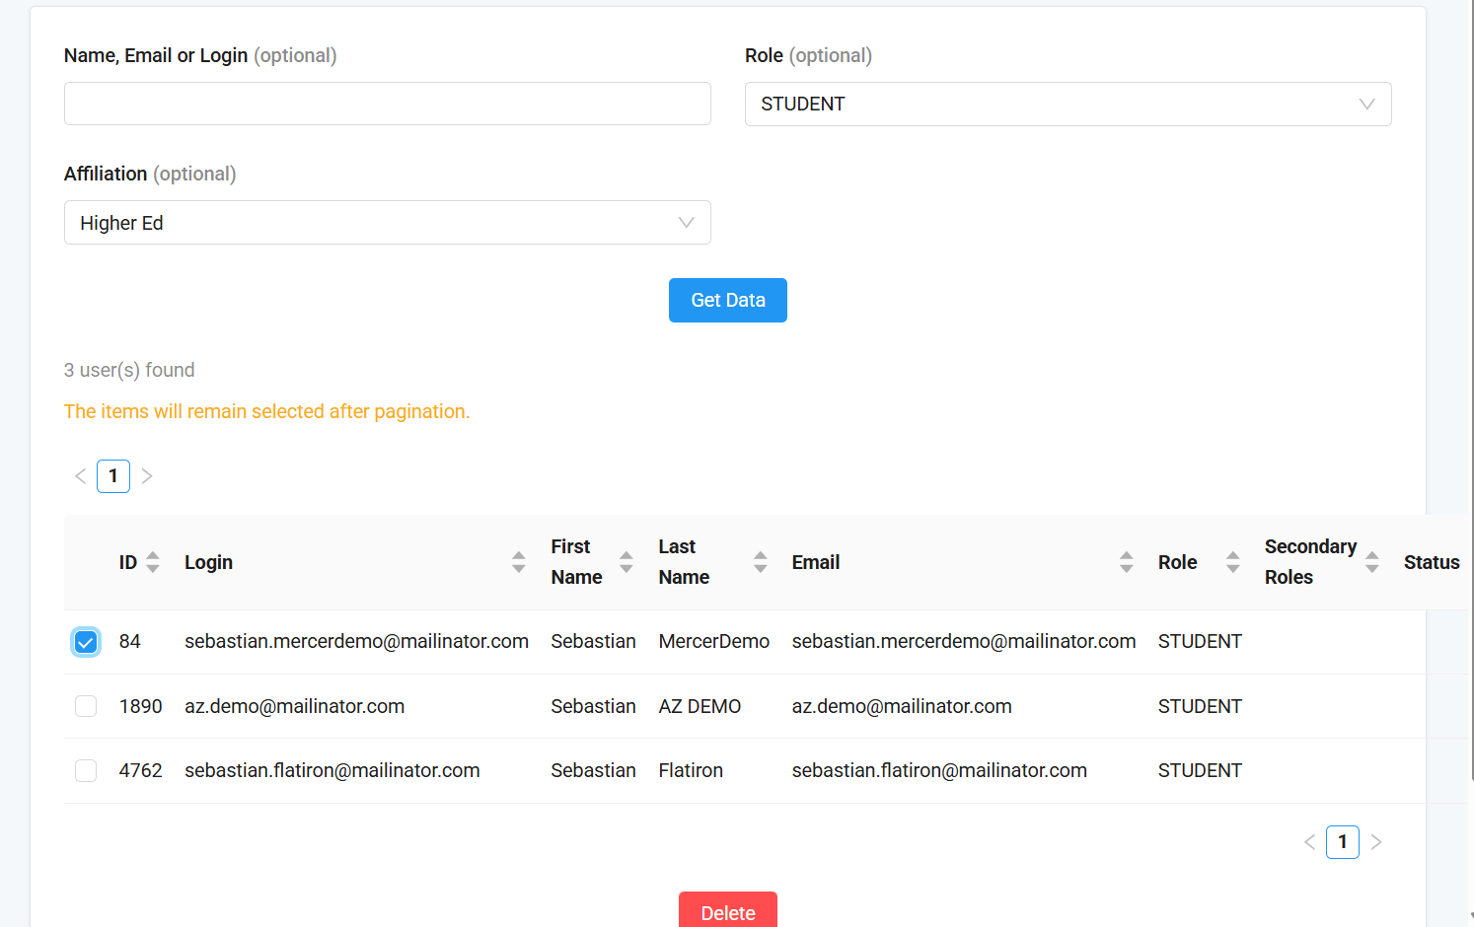Open the Role dropdown showing STUDENT
The height and width of the screenshot is (927, 1474).
pyautogui.click(x=1068, y=105)
